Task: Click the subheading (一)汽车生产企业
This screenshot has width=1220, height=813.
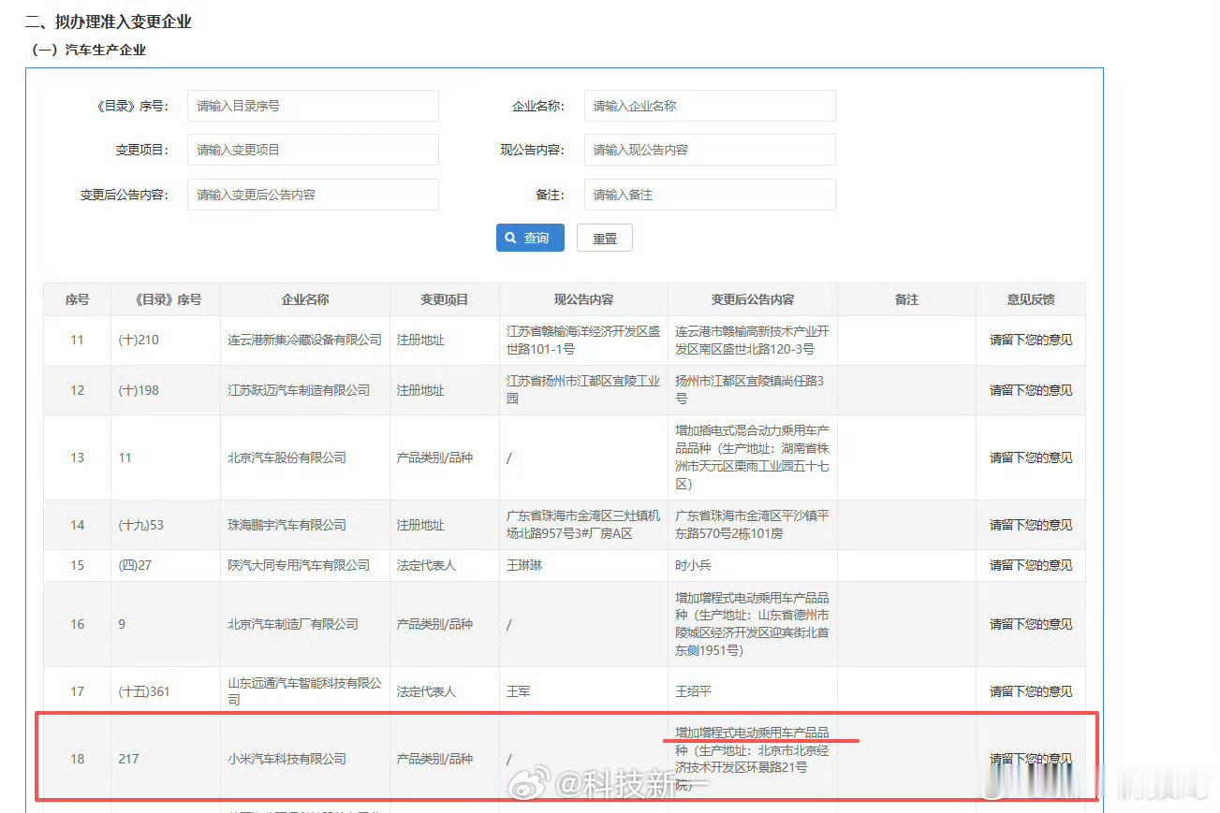Action: click(x=90, y=50)
